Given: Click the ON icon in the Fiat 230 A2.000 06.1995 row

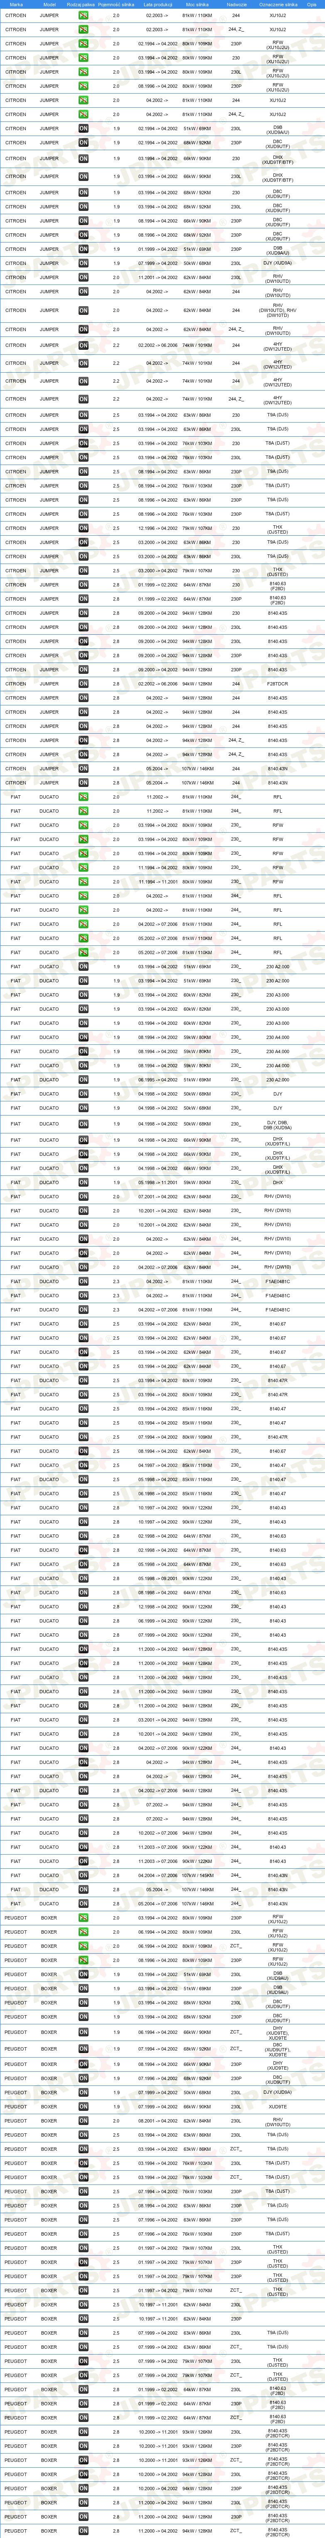Looking at the screenshot, I should [84, 1080].
